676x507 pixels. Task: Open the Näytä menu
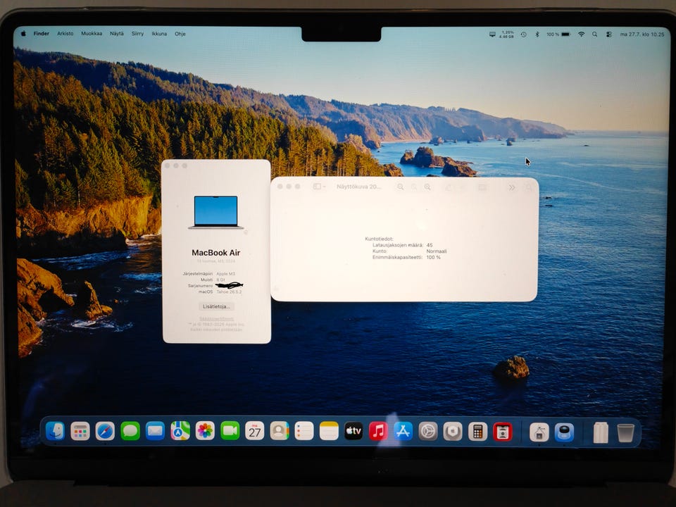pyautogui.click(x=116, y=34)
